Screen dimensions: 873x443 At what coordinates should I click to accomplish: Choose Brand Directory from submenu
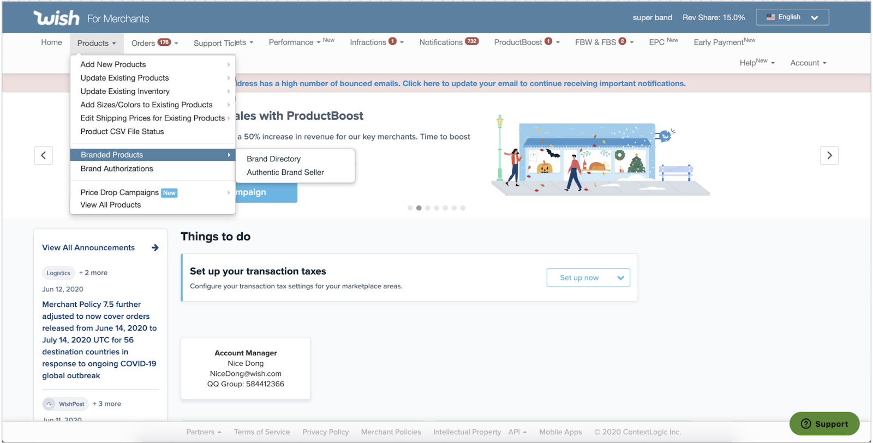click(x=273, y=159)
